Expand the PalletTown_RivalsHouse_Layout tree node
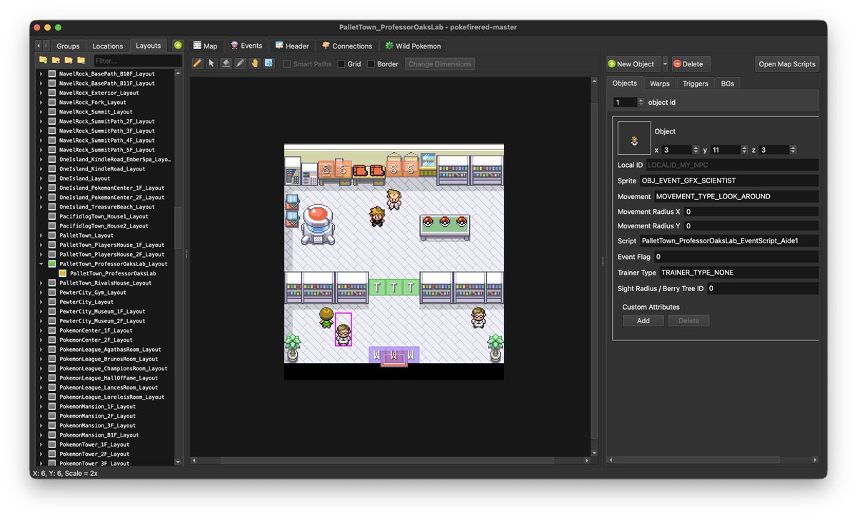 41,283
